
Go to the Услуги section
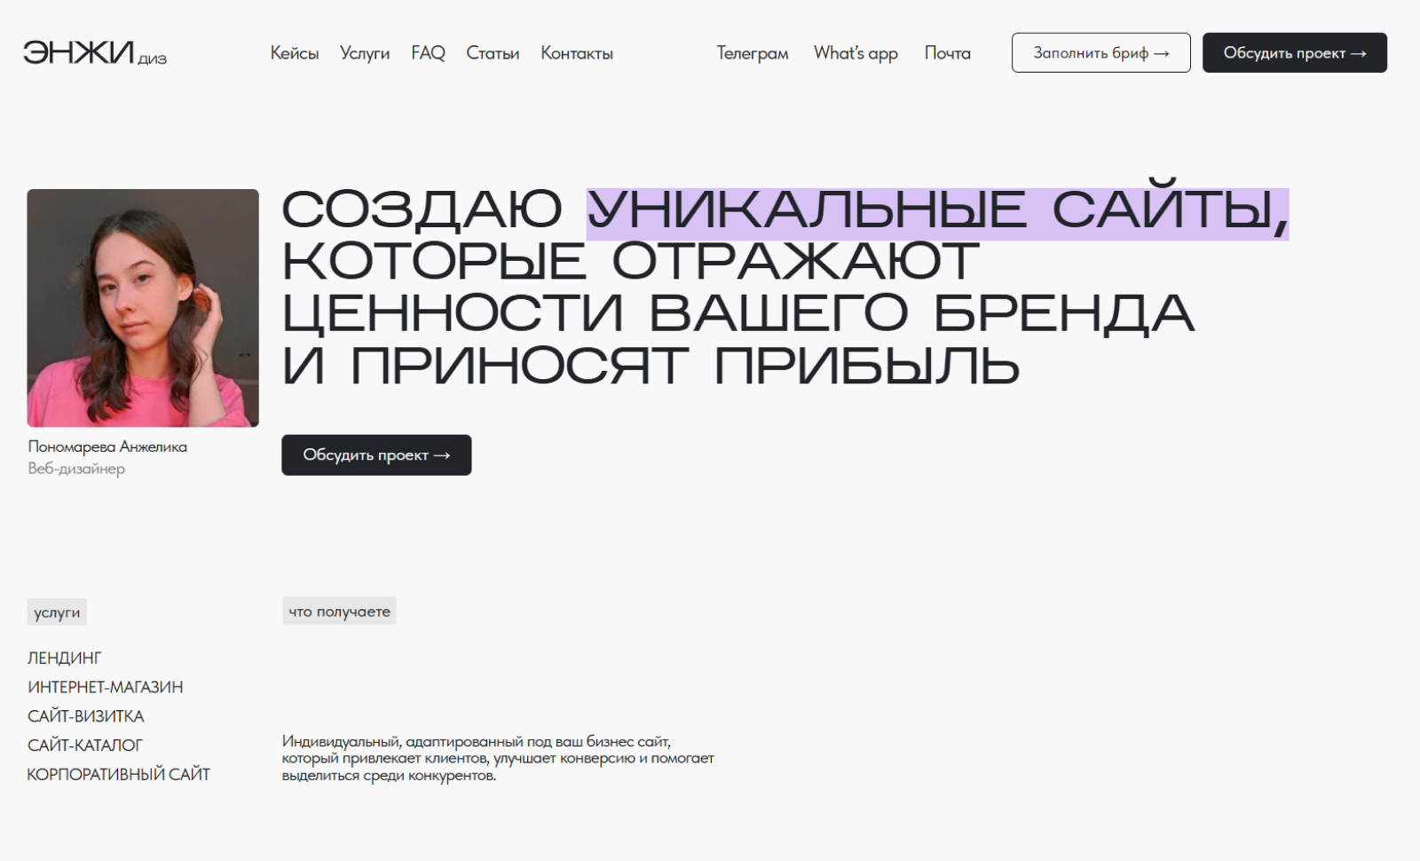[x=364, y=53]
